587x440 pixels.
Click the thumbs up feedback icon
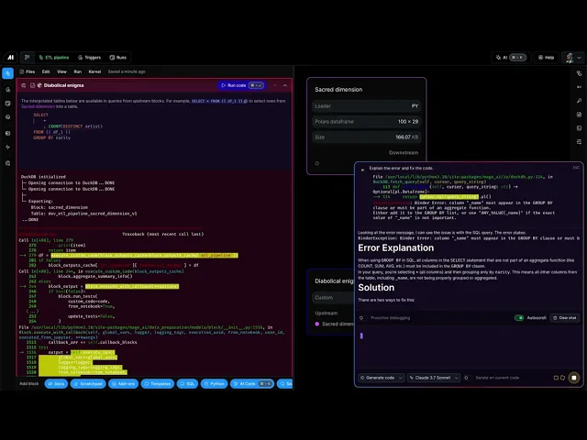[562, 378]
